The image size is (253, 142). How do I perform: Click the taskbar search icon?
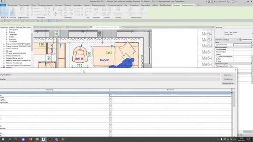tap(9, 139)
